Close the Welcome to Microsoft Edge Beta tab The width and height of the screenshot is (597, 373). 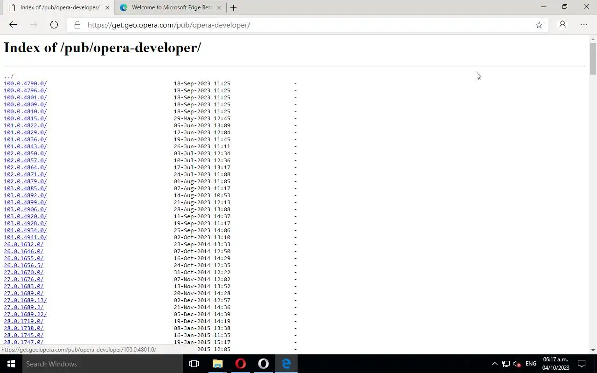pos(219,7)
